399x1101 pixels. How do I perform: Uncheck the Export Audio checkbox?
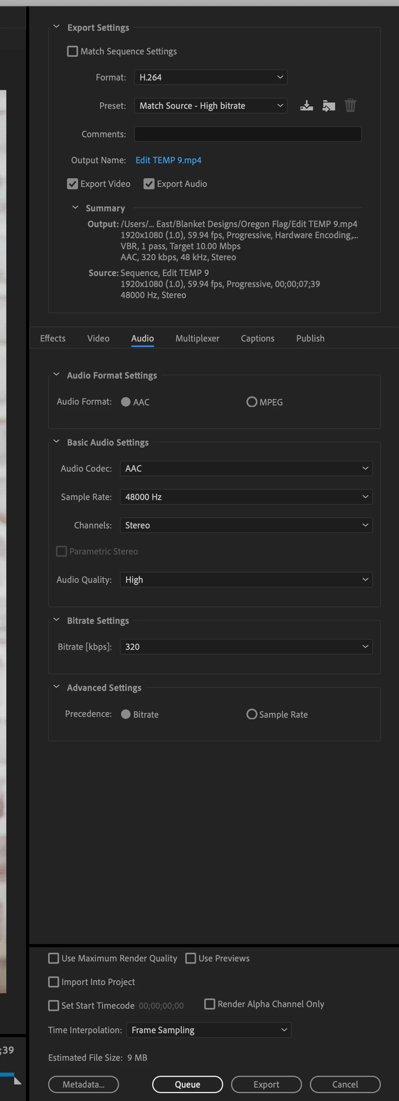149,184
